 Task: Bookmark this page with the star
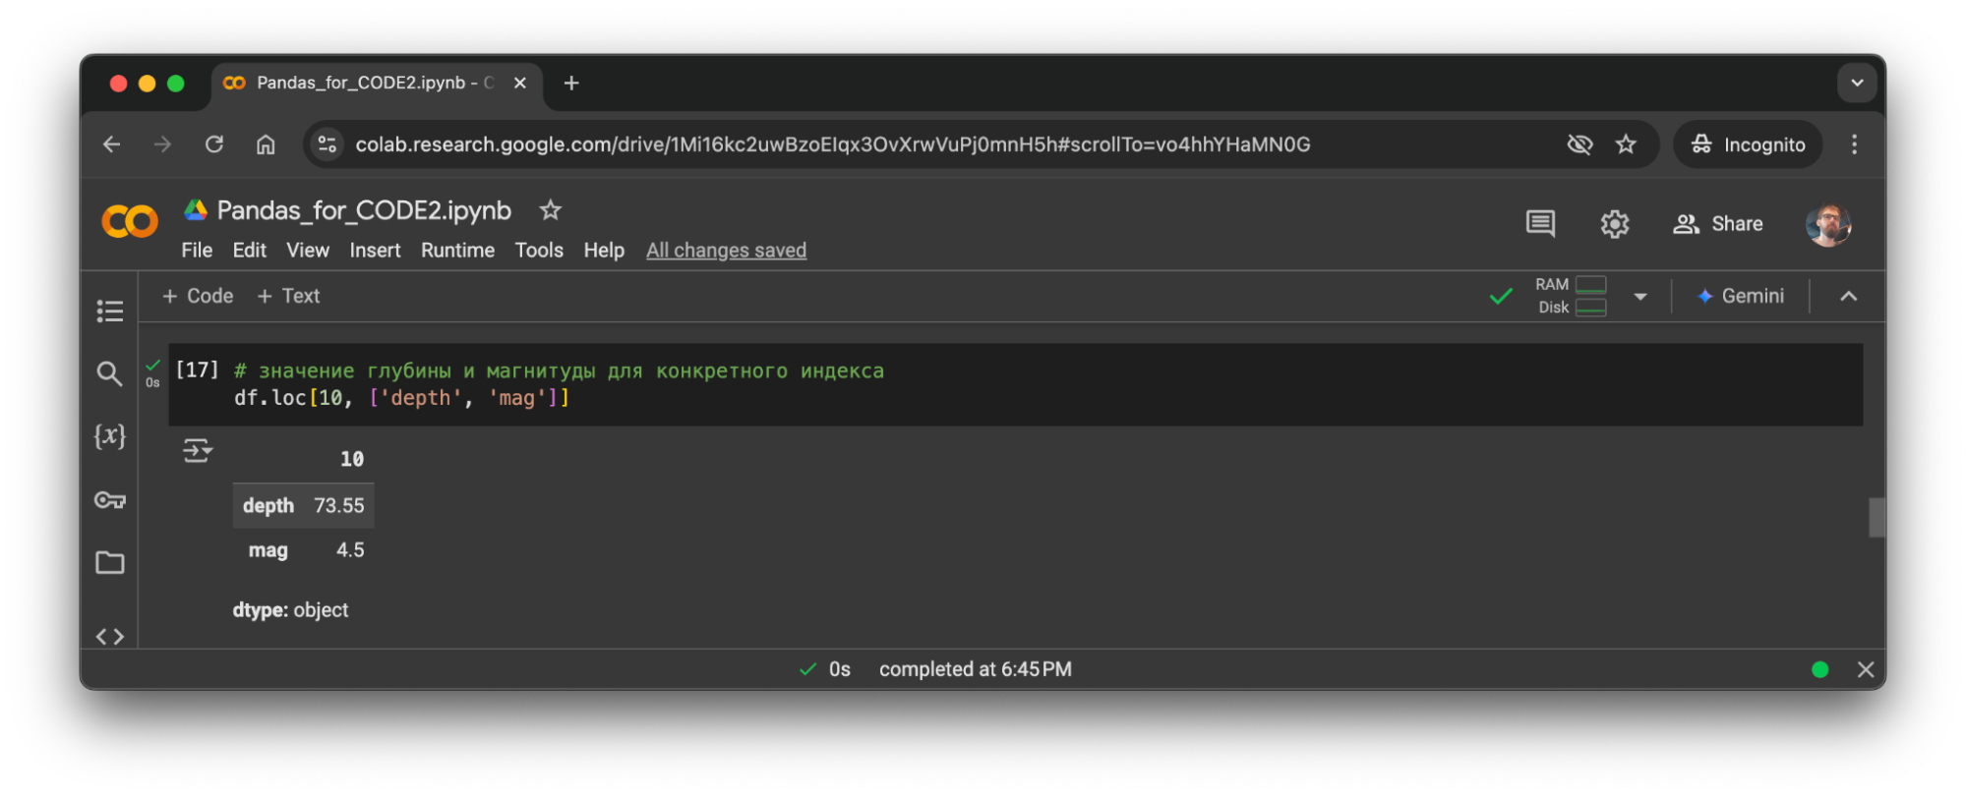(1626, 144)
